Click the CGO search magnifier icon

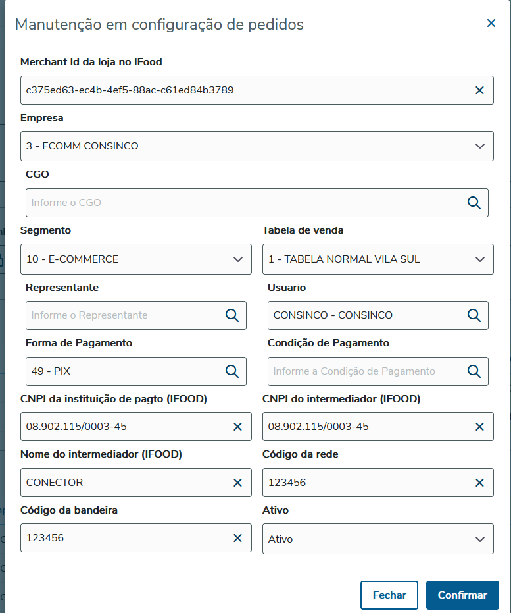coord(474,203)
